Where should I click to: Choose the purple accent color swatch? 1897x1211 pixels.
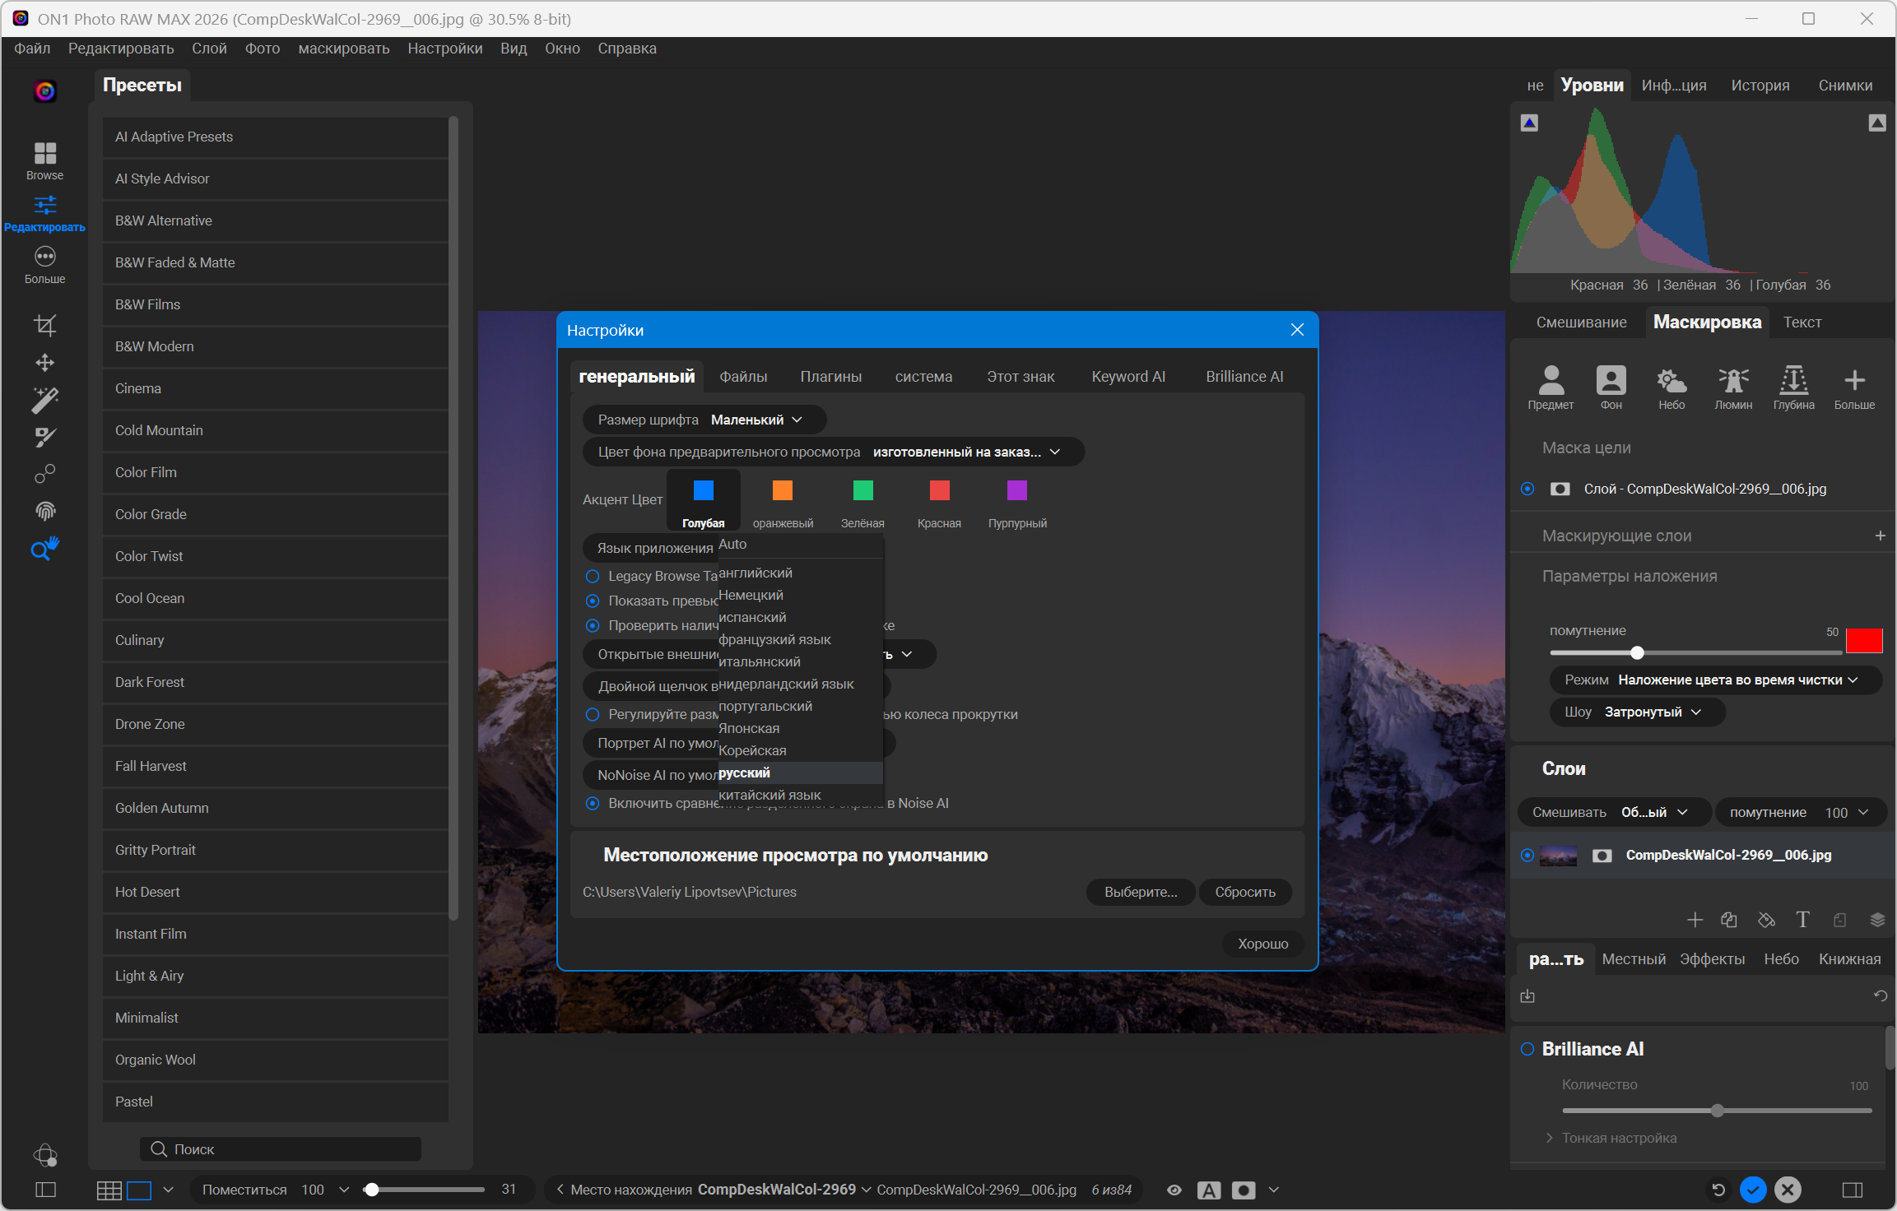pos(1017,491)
